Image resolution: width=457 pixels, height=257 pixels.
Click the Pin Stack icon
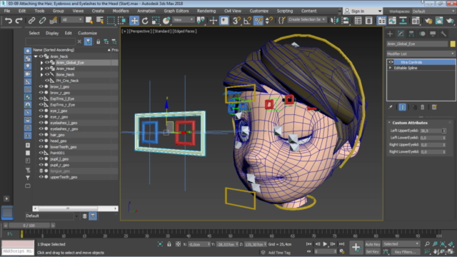click(x=391, y=107)
